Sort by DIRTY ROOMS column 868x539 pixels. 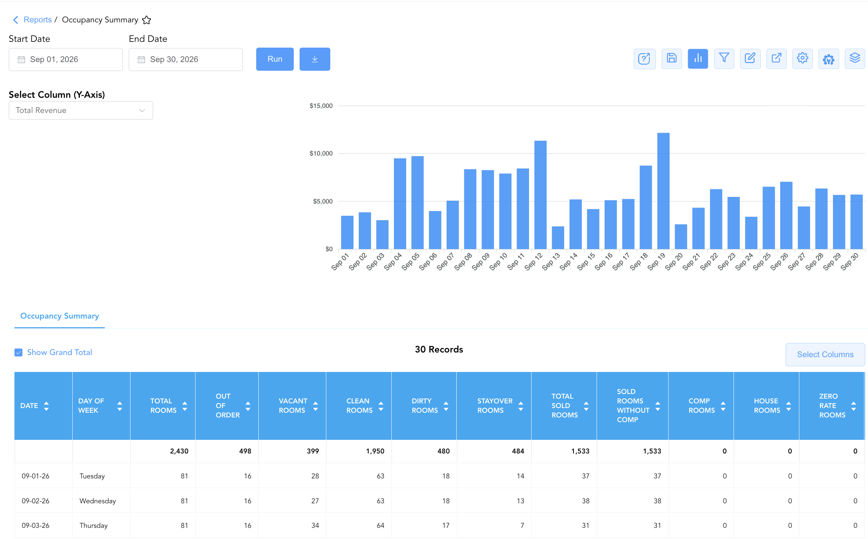point(446,406)
